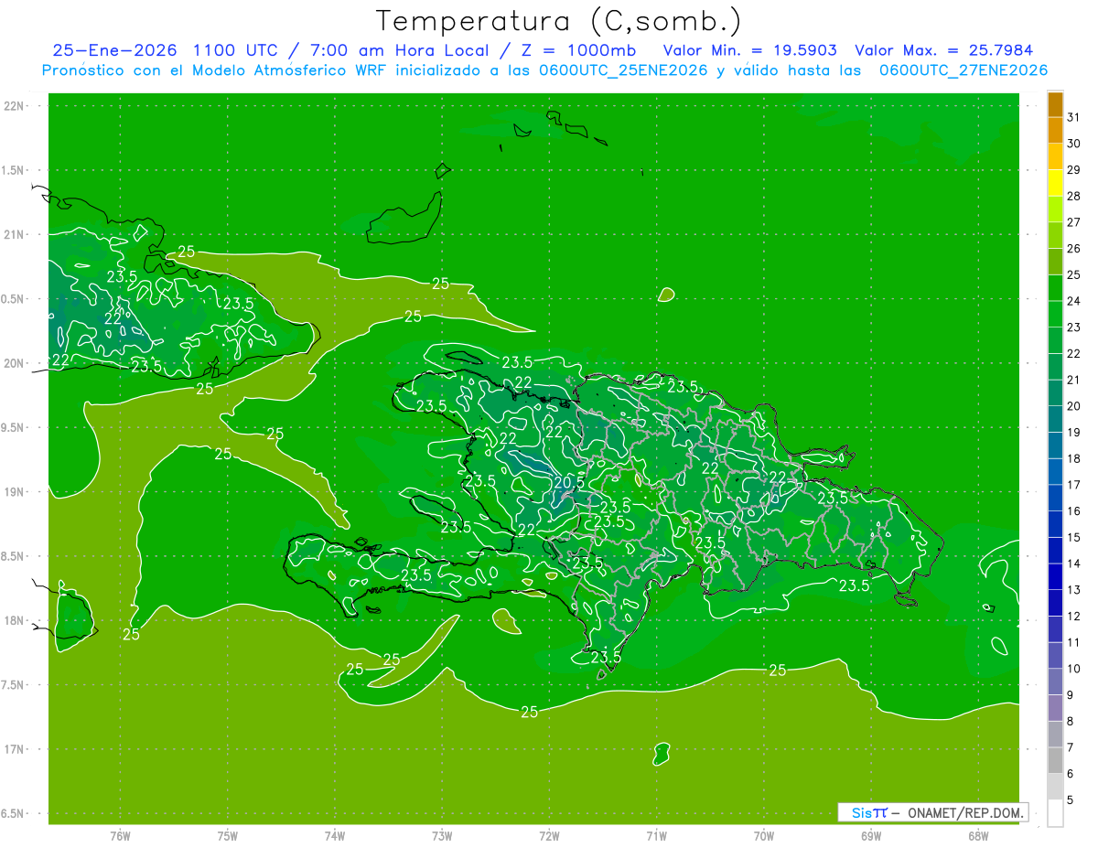Click the white 5 degree legend swatch
Screen dimensions: 1098x848
[x=1055, y=812]
